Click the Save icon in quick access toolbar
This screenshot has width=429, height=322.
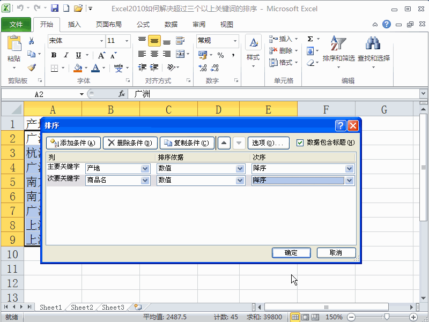(55, 8)
